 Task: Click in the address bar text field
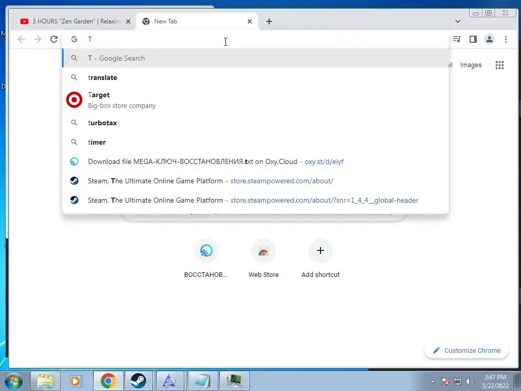tap(255, 39)
